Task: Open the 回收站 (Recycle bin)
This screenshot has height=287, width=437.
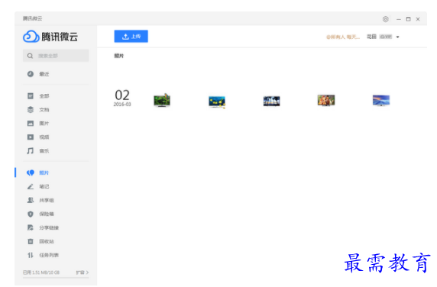Action: [x=40, y=241]
